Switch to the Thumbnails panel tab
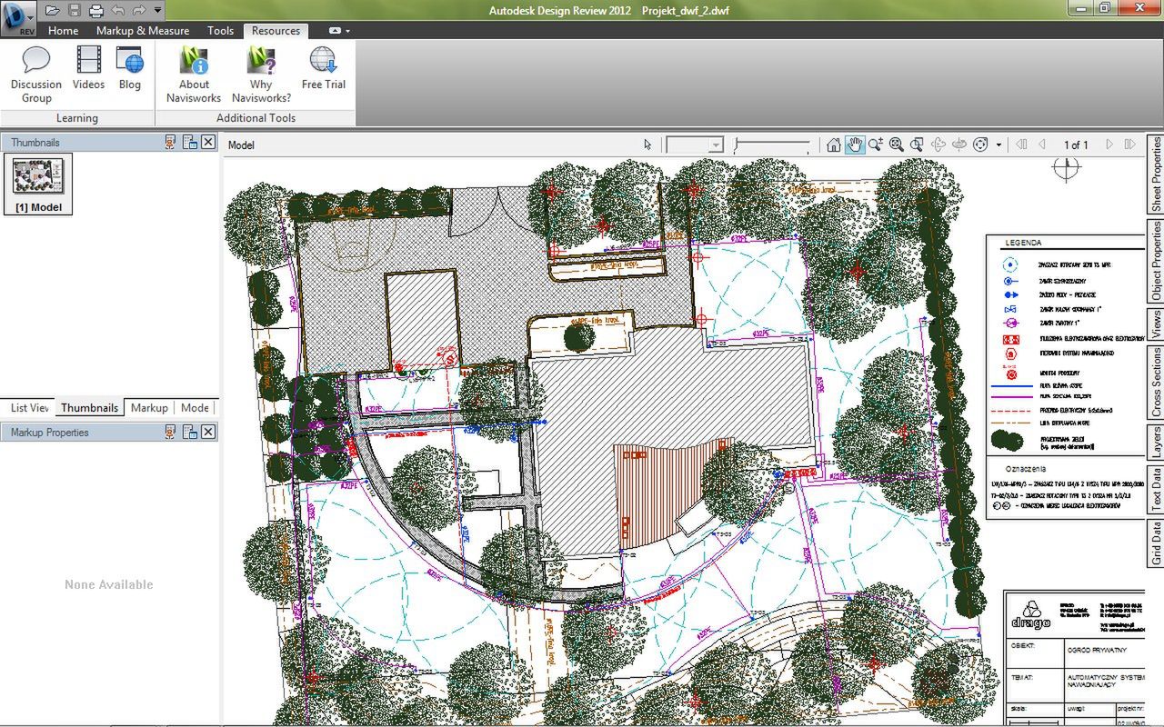1164x727 pixels. [89, 408]
